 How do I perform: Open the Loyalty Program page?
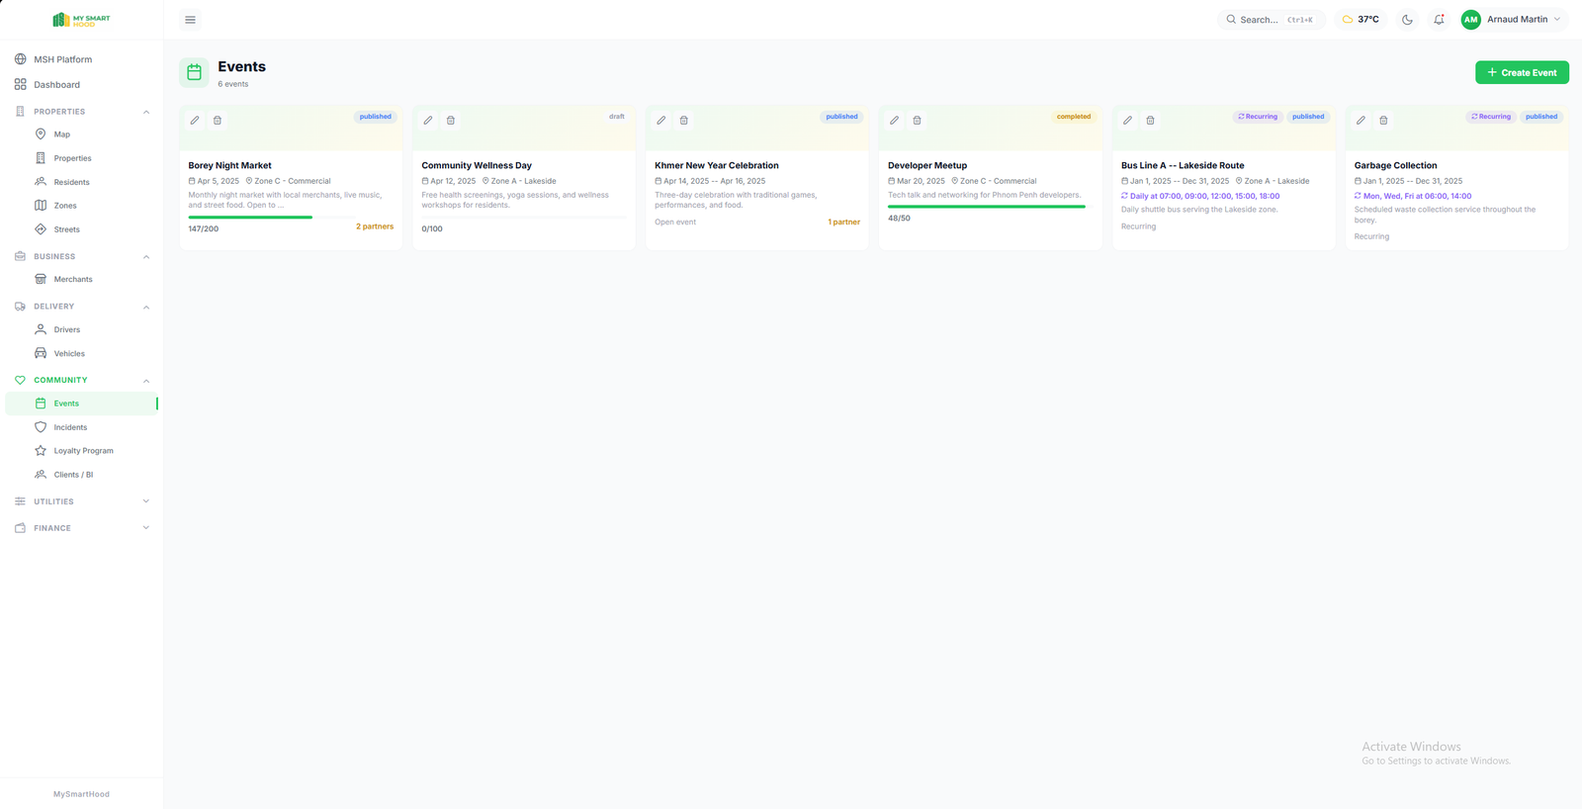click(81, 451)
